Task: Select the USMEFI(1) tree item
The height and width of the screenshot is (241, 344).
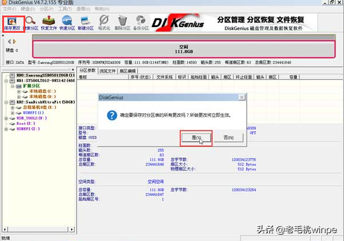Action: tap(33, 113)
